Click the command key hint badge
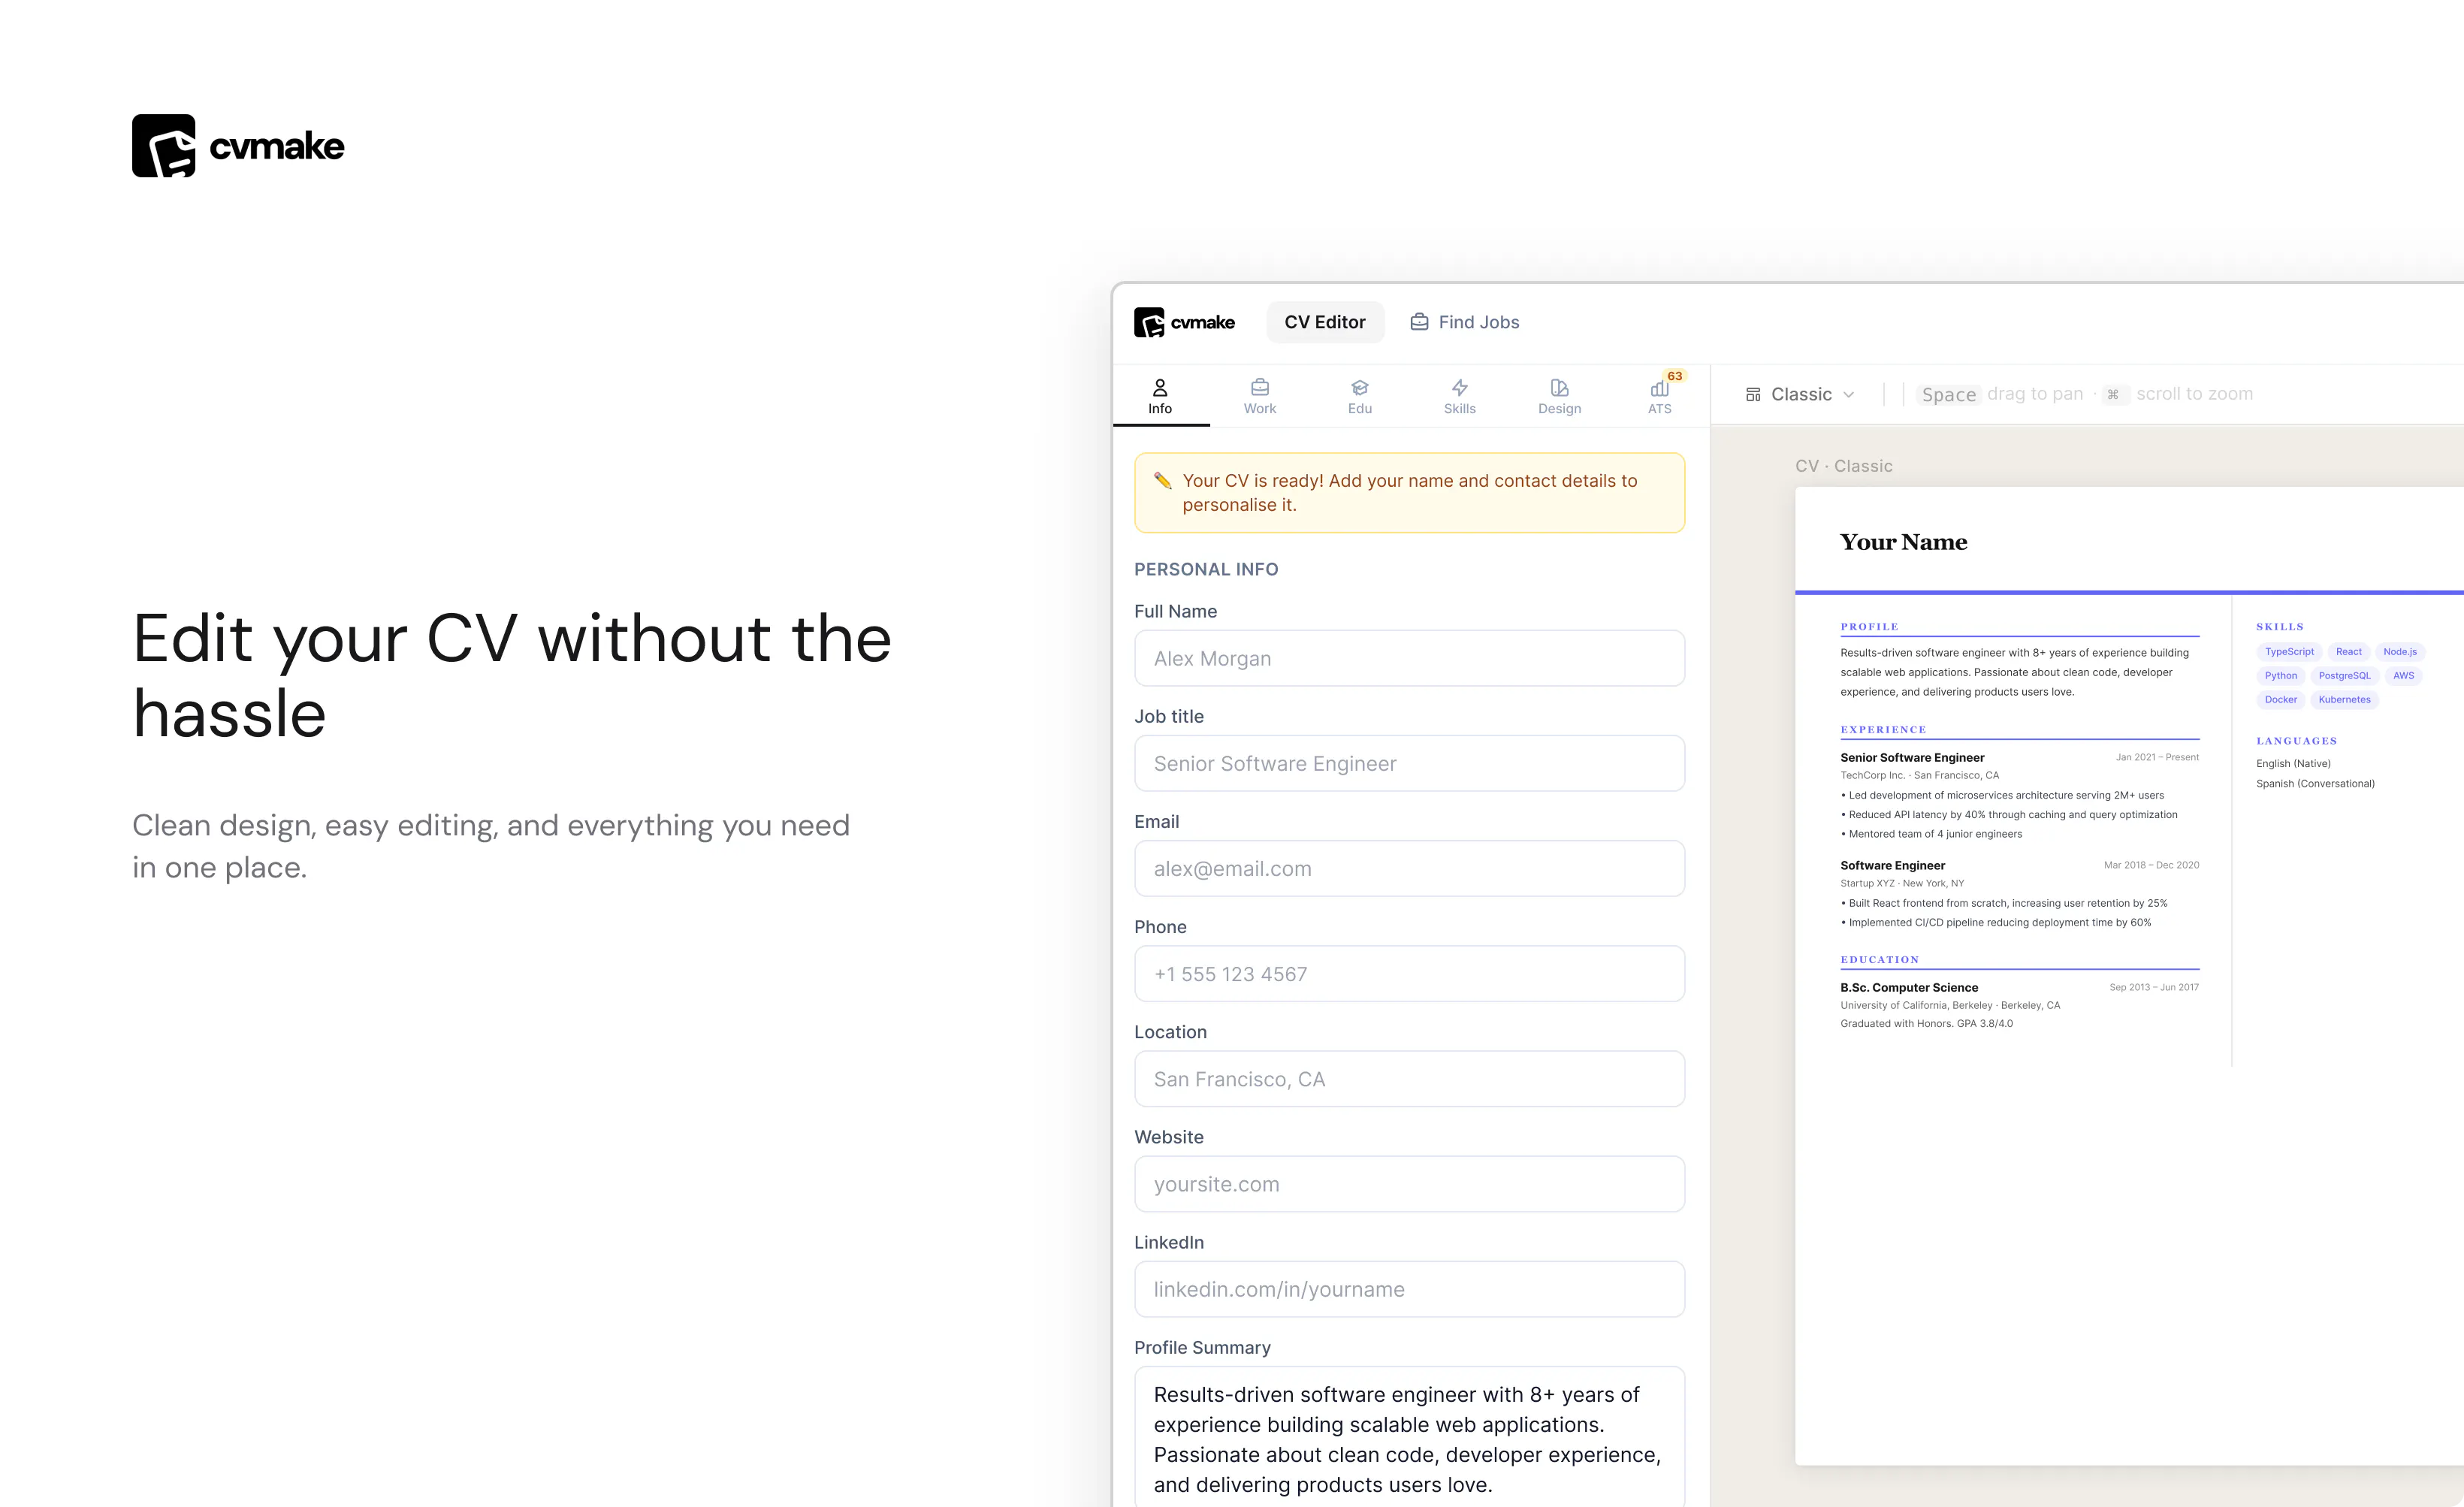The image size is (2464, 1507). 2113,394
